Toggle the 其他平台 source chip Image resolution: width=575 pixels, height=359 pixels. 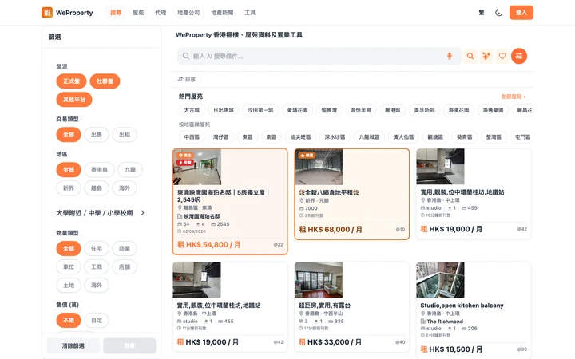(x=74, y=99)
